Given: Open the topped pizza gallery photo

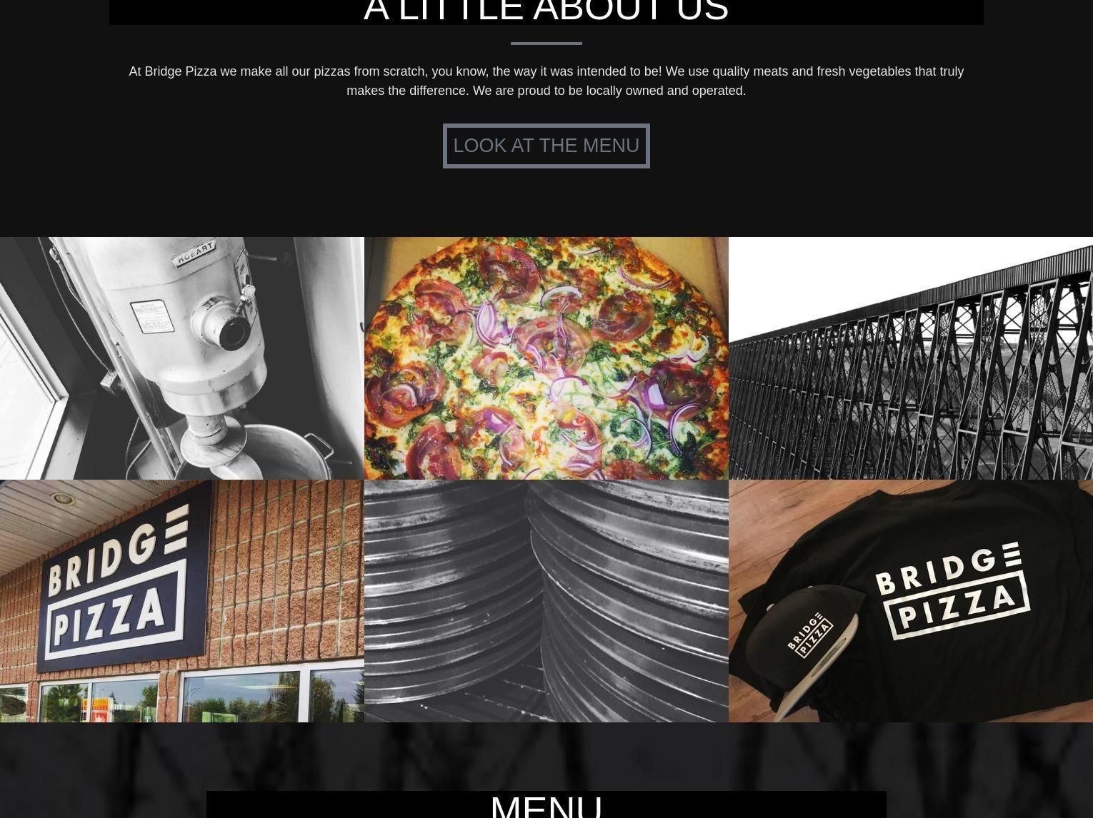Looking at the screenshot, I should (x=546, y=358).
